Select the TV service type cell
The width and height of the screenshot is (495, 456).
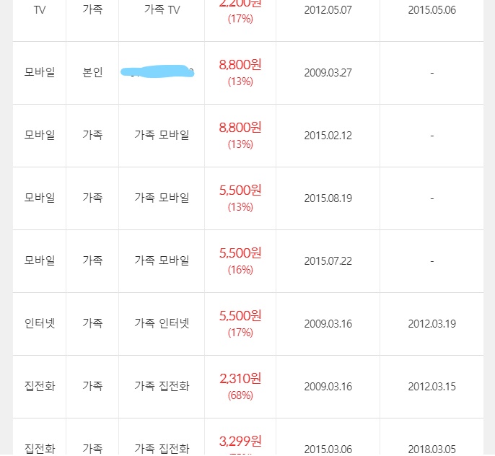coord(40,10)
